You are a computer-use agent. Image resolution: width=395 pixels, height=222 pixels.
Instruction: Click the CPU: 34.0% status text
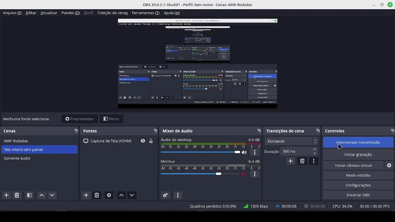pyautogui.click(x=342, y=206)
